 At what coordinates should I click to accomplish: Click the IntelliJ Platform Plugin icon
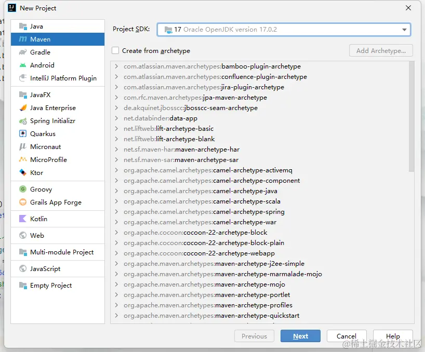point(23,78)
